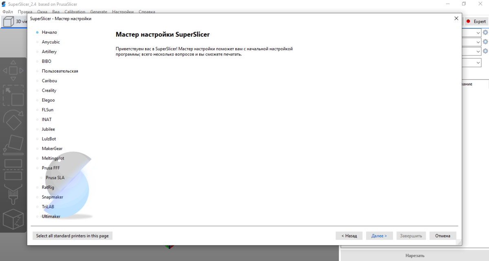This screenshot has height=261, width=489.
Task: Click the < Назад button
Action: tap(349, 236)
